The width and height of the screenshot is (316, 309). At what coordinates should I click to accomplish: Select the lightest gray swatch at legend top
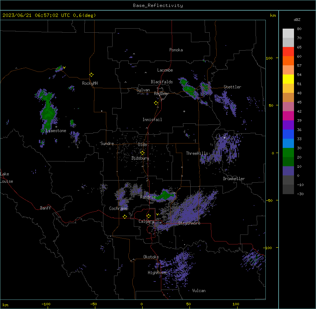[288, 33]
